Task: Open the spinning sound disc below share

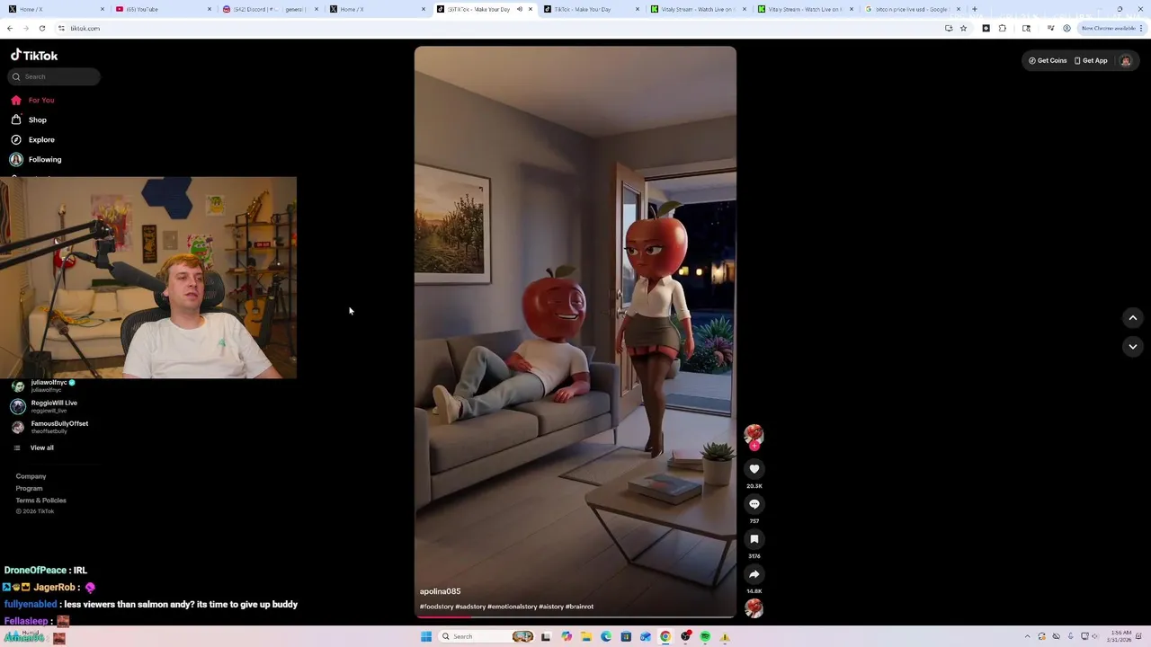Action: click(754, 608)
